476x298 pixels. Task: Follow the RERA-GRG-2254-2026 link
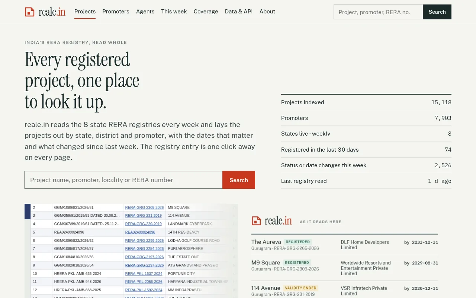coord(144,249)
